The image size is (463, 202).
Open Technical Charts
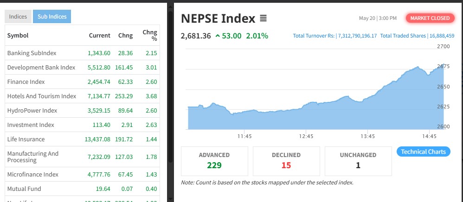coord(423,151)
